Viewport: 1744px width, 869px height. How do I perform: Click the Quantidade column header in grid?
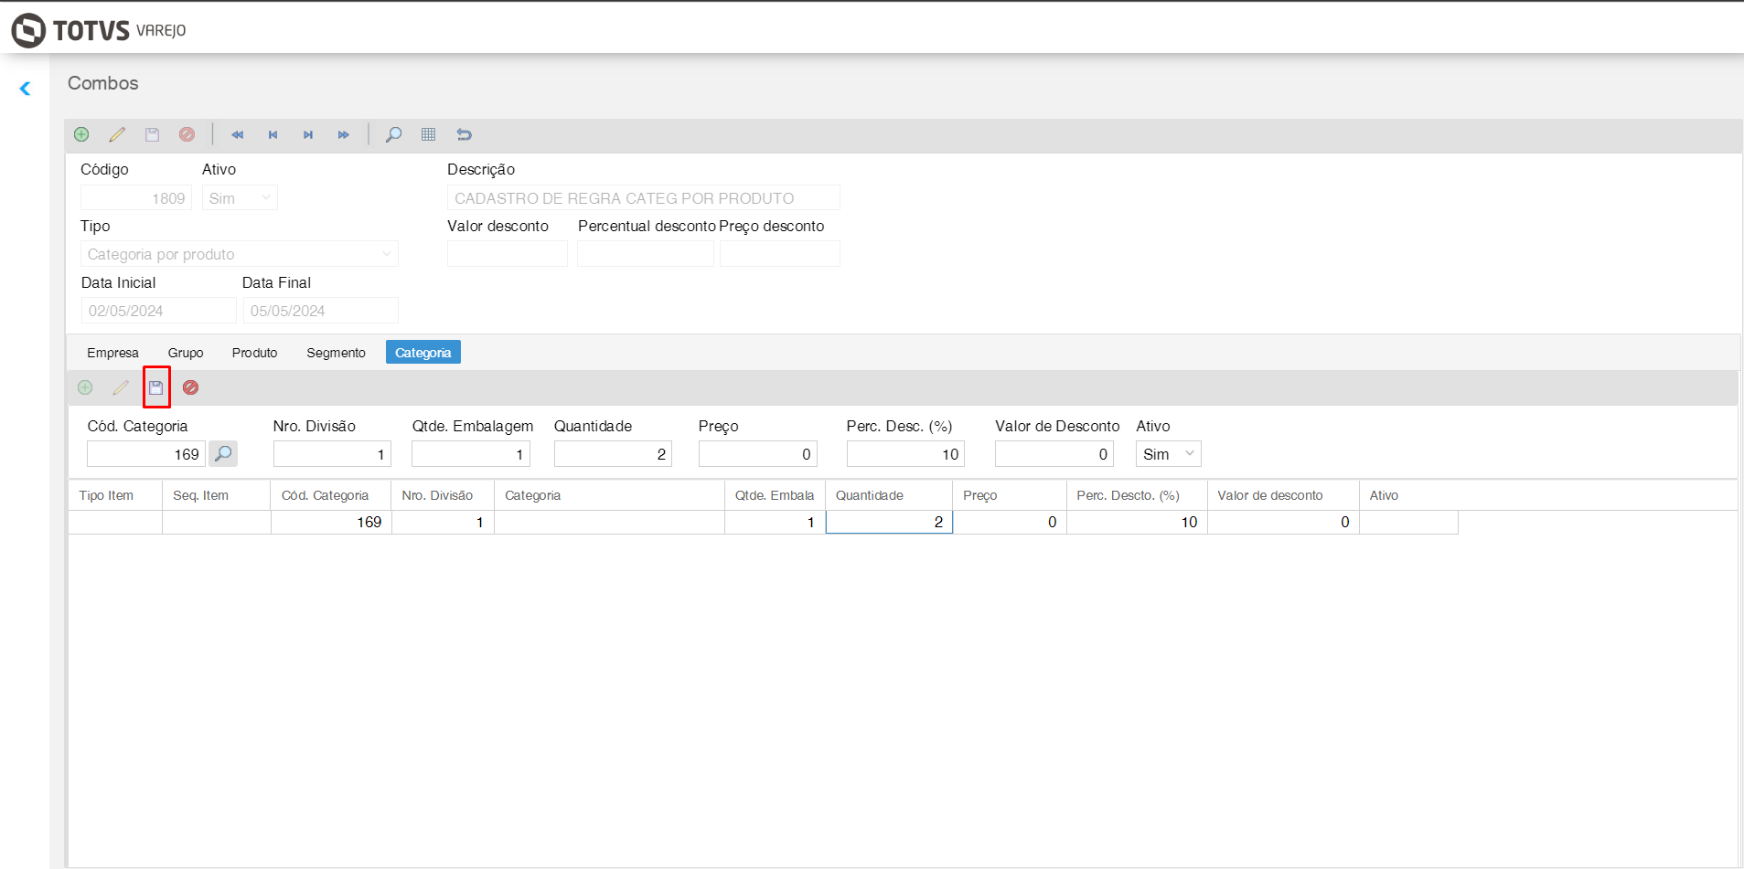click(x=869, y=495)
